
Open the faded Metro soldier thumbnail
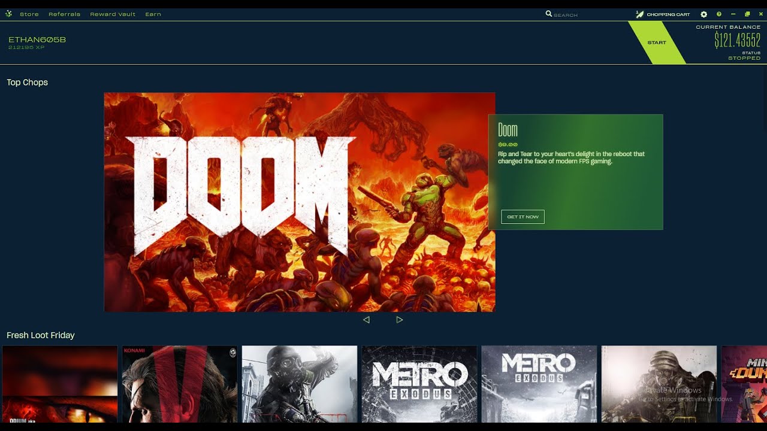[659, 384]
